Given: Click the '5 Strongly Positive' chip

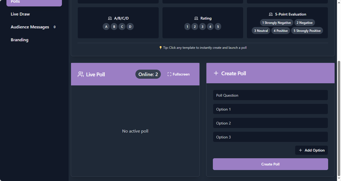Looking at the screenshot, I should click(x=307, y=31).
